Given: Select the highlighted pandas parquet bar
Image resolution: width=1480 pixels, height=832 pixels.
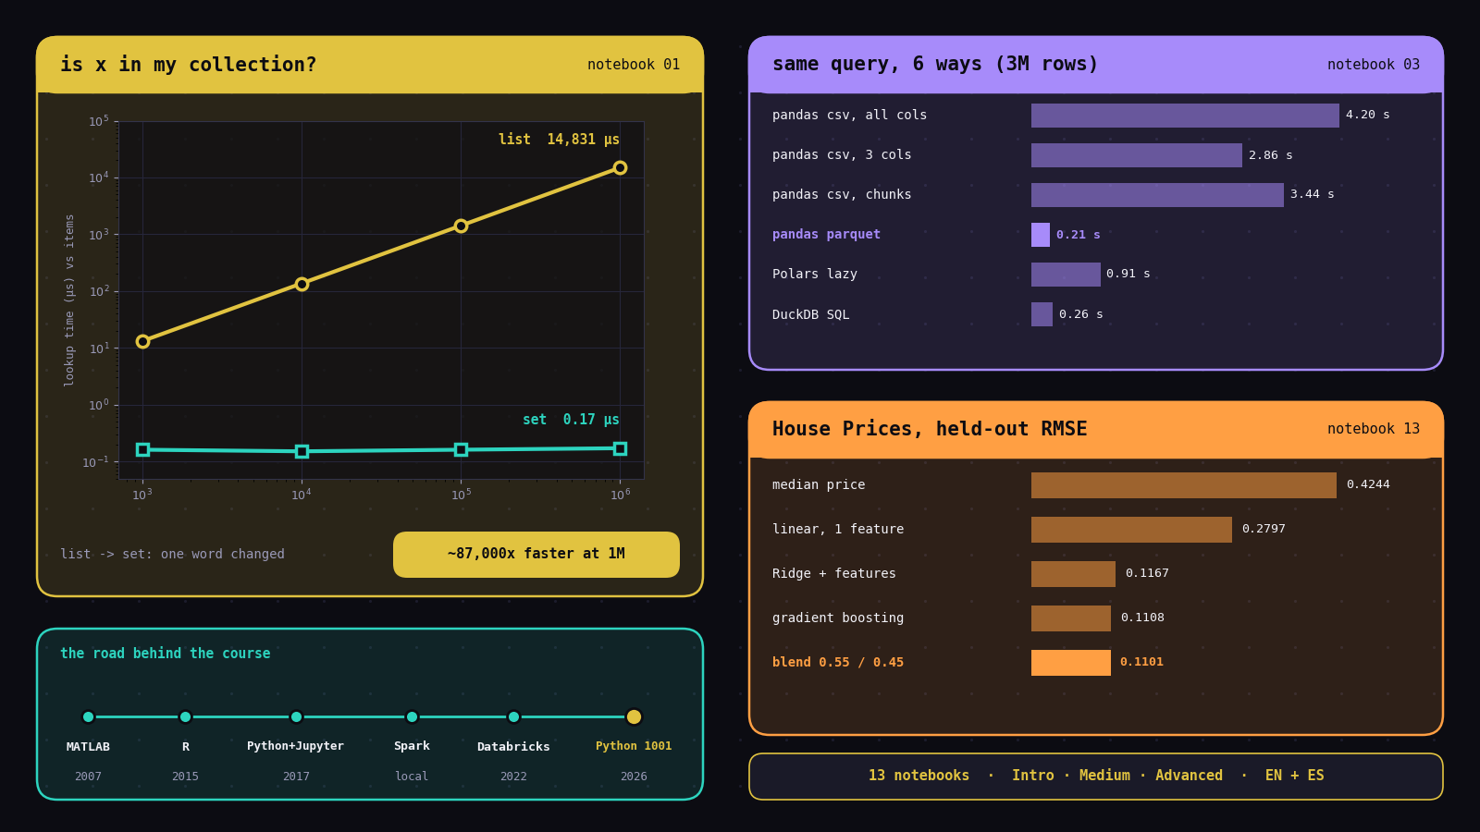Looking at the screenshot, I should pos(1041,235).
